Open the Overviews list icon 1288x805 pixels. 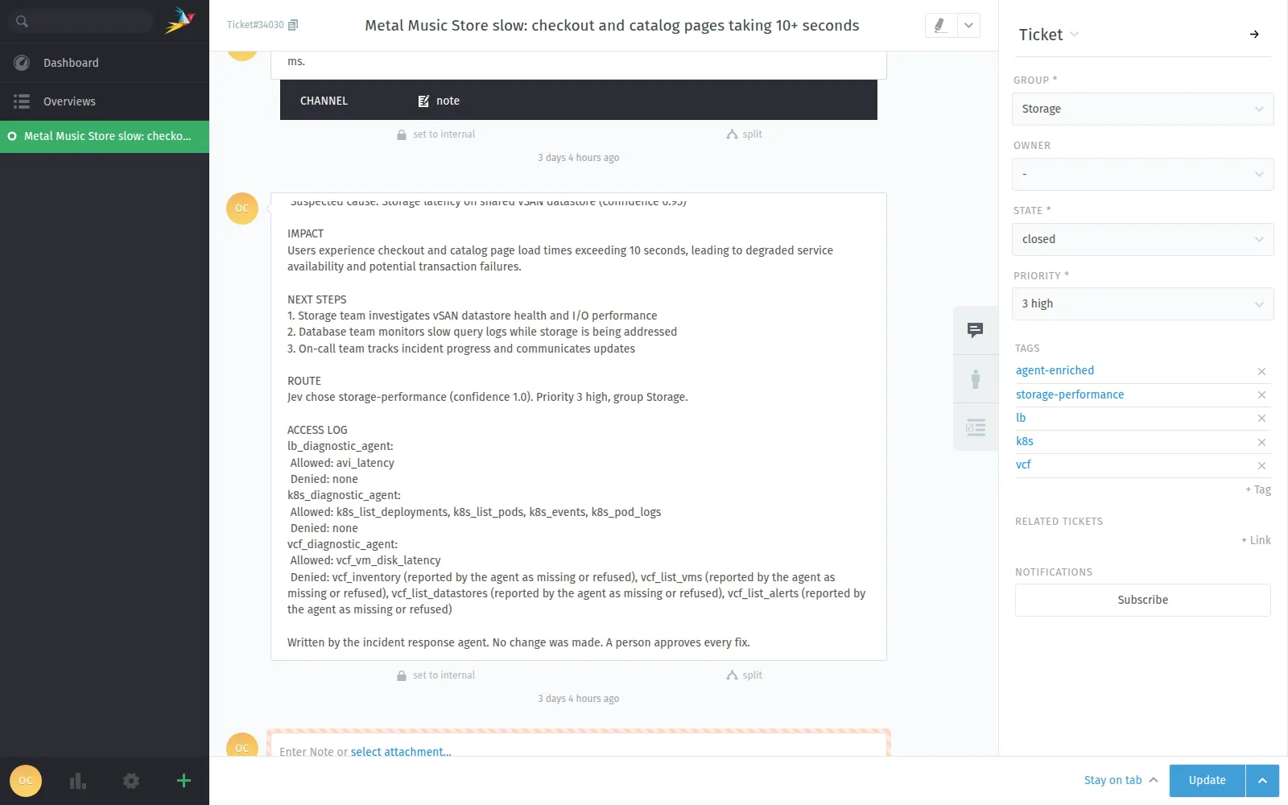22,101
